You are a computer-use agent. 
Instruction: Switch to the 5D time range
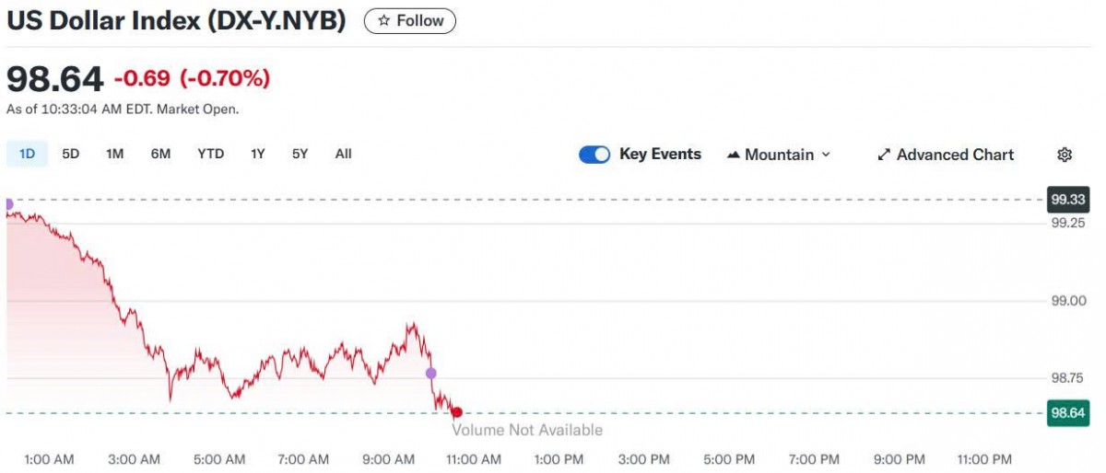point(70,154)
